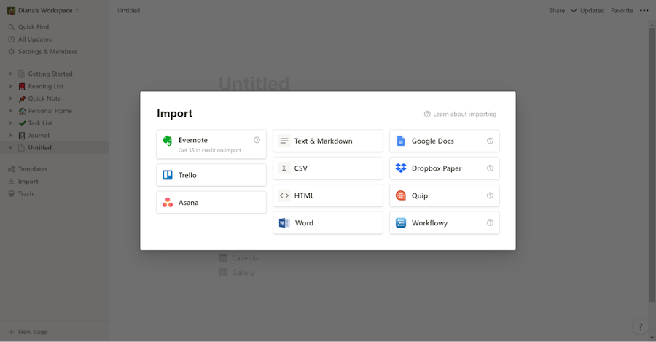Viewport: 656px width, 342px height.
Task: Click help icon beside Google Docs
Action: (490, 141)
